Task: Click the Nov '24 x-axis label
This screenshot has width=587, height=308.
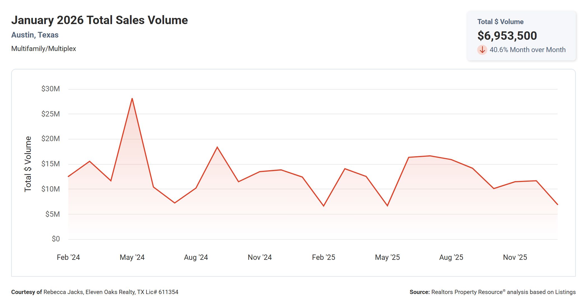Action: (260, 257)
